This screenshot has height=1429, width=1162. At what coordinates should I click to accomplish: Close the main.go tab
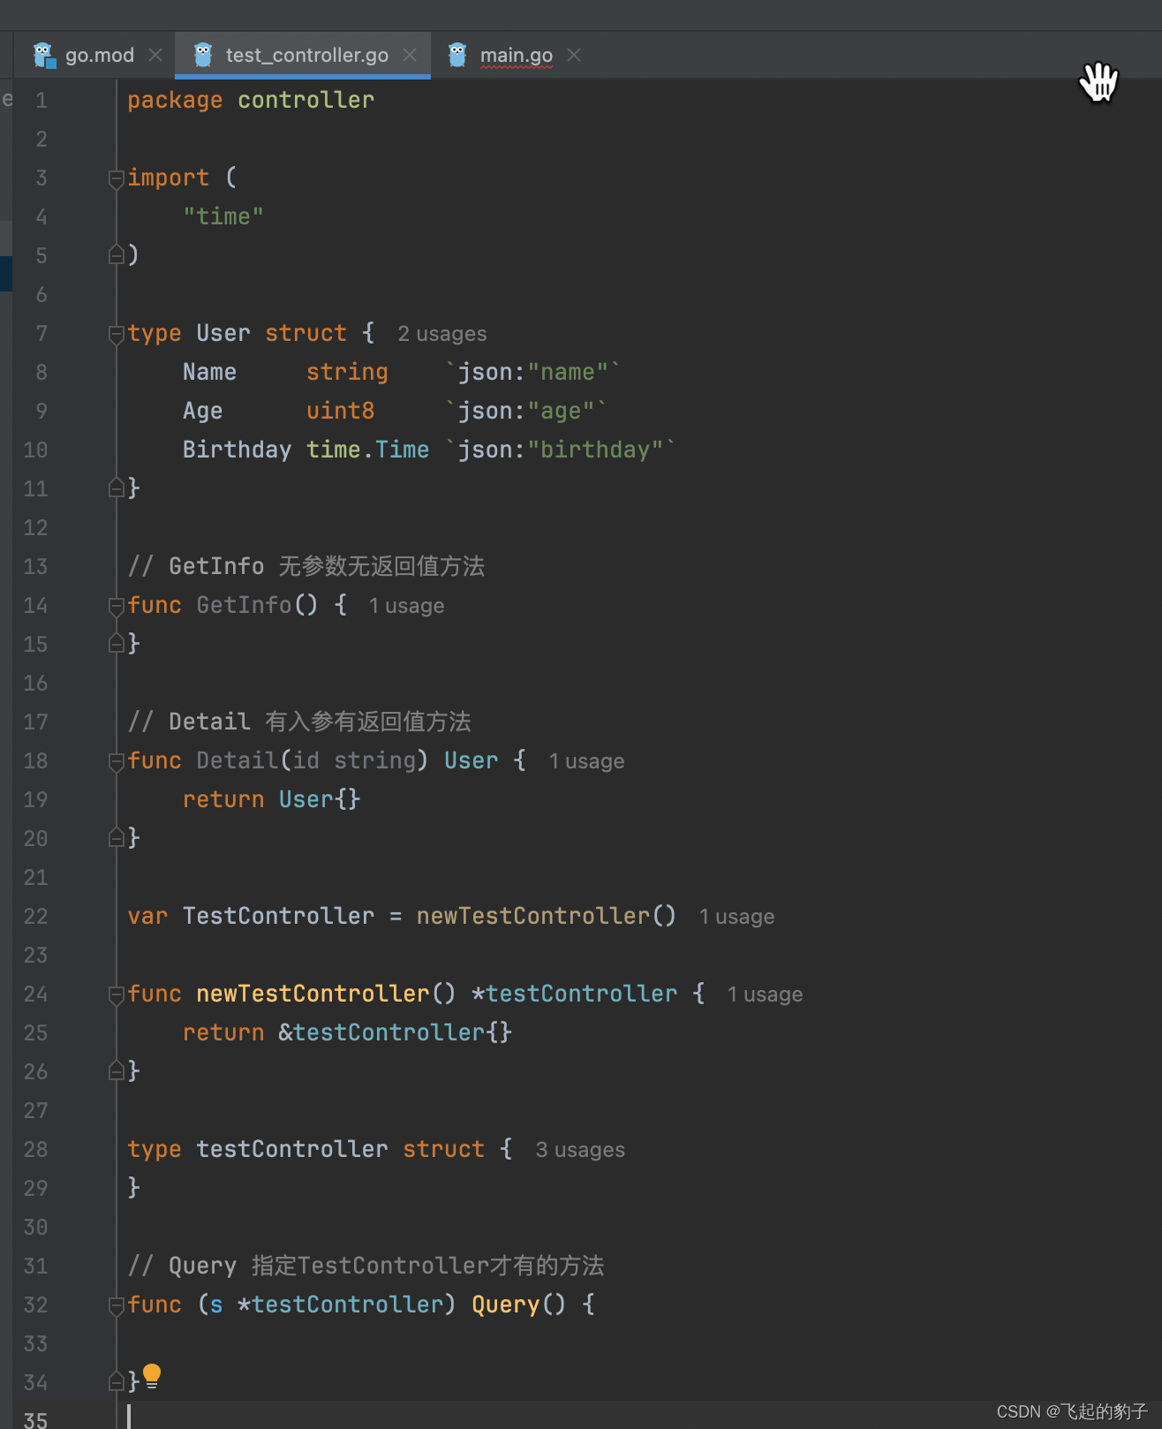tap(574, 55)
